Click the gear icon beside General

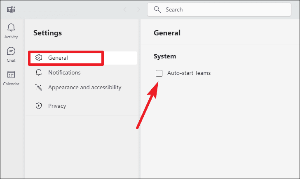[x=39, y=58]
